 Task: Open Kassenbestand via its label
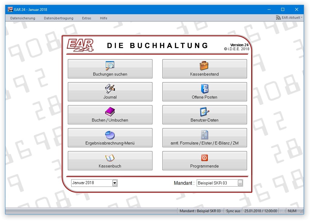[205, 74]
